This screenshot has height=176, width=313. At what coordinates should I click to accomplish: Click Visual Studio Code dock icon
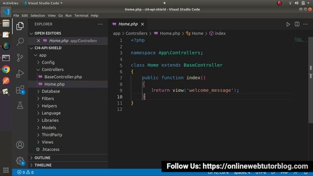point(6,12)
